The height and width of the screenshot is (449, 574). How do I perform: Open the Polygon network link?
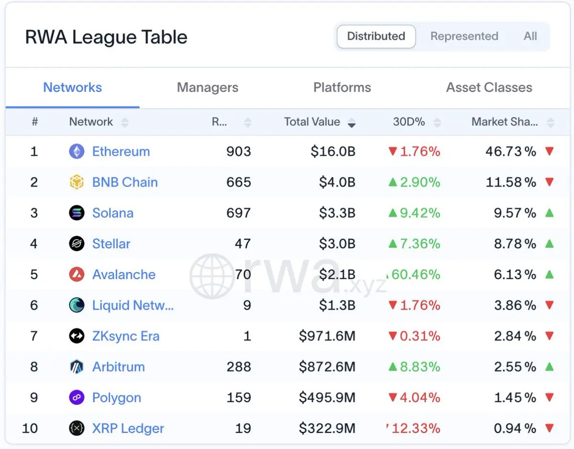coord(117,398)
